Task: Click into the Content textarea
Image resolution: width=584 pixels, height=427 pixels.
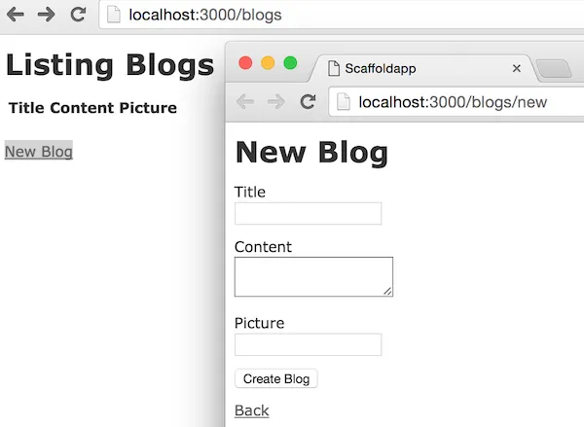Action: [x=313, y=276]
